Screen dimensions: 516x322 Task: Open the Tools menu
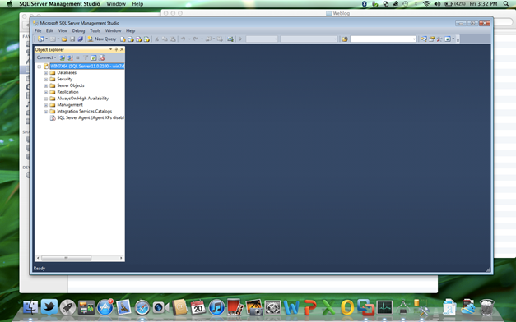[x=95, y=30]
